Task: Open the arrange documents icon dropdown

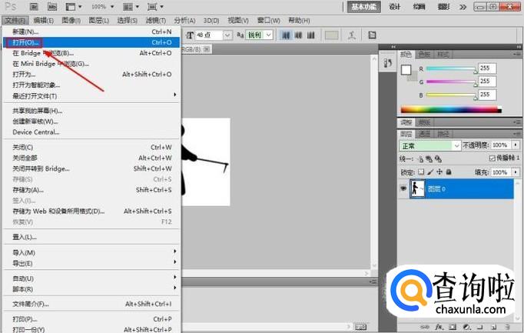Action: tap(131, 7)
